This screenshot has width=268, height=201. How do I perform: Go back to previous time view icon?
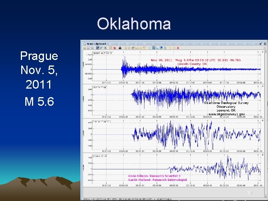(144, 48)
